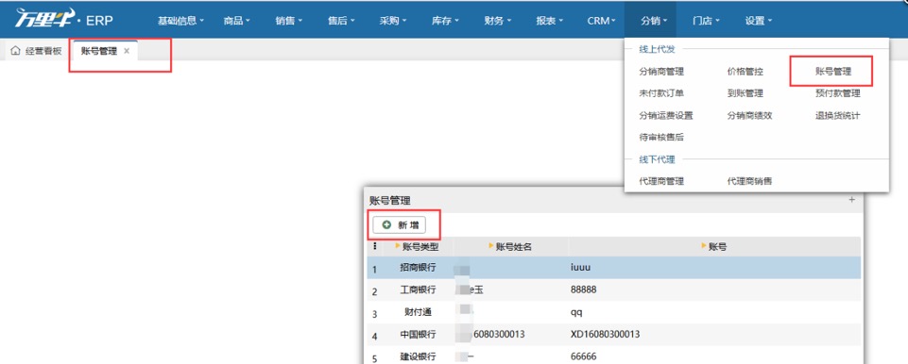
Task: Choose 账号管理 in the 分销 dropdown
Action: (x=833, y=72)
